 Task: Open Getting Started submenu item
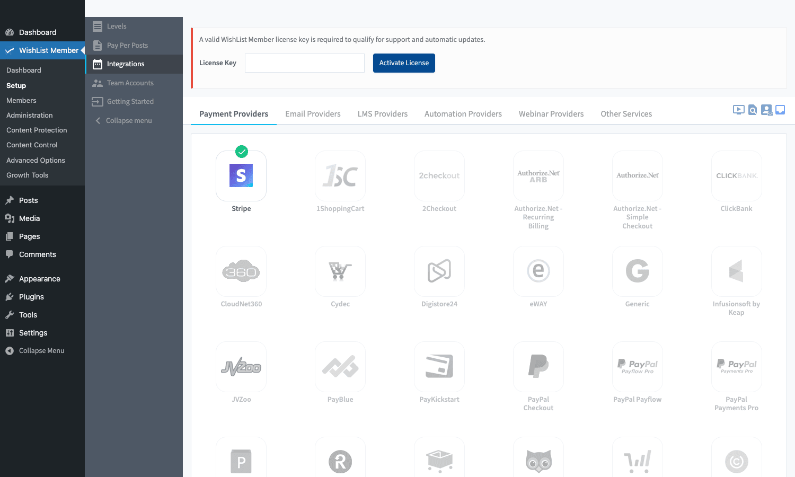click(134, 102)
